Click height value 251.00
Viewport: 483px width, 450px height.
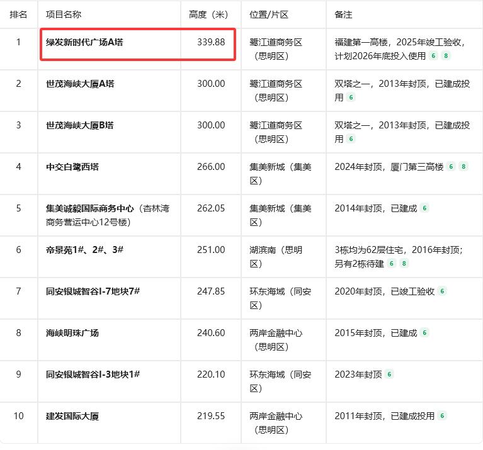coord(211,250)
